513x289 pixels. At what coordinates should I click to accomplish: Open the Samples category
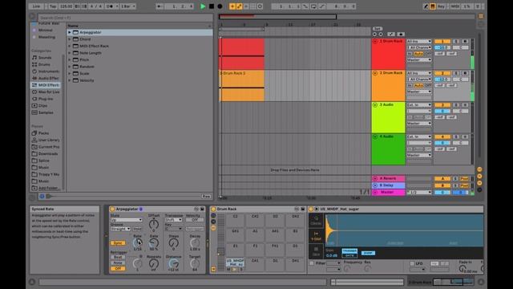pos(42,112)
